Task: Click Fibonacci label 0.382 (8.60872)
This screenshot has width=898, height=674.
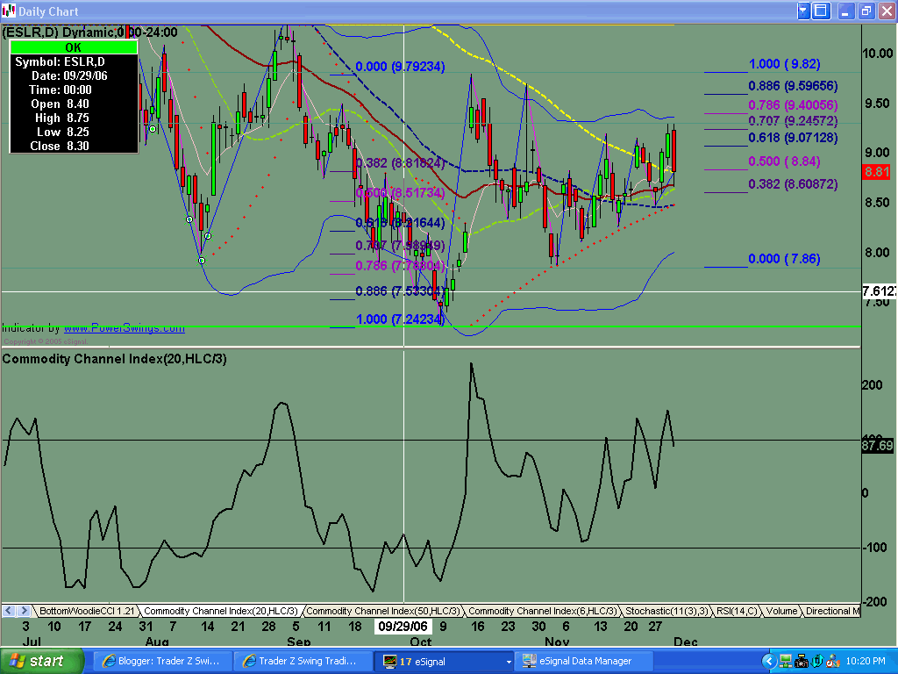Action: point(793,184)
